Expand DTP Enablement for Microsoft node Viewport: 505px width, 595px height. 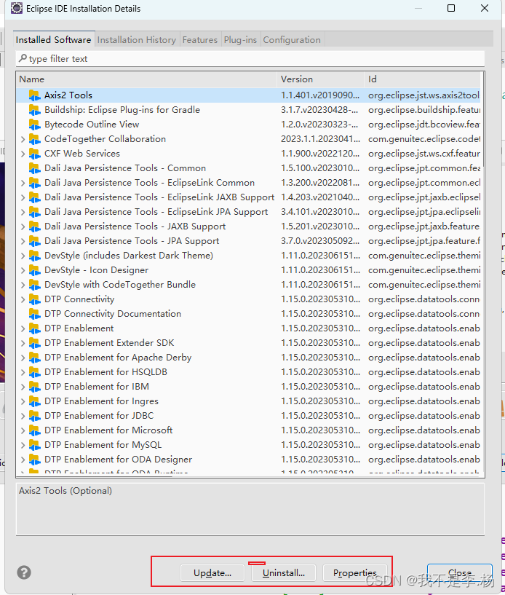pyautogui.click(x=23, y=430)
